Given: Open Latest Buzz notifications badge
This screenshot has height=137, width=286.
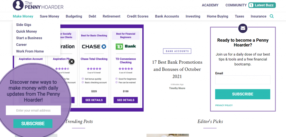Looking at the screenshot, I should point(262,5).
